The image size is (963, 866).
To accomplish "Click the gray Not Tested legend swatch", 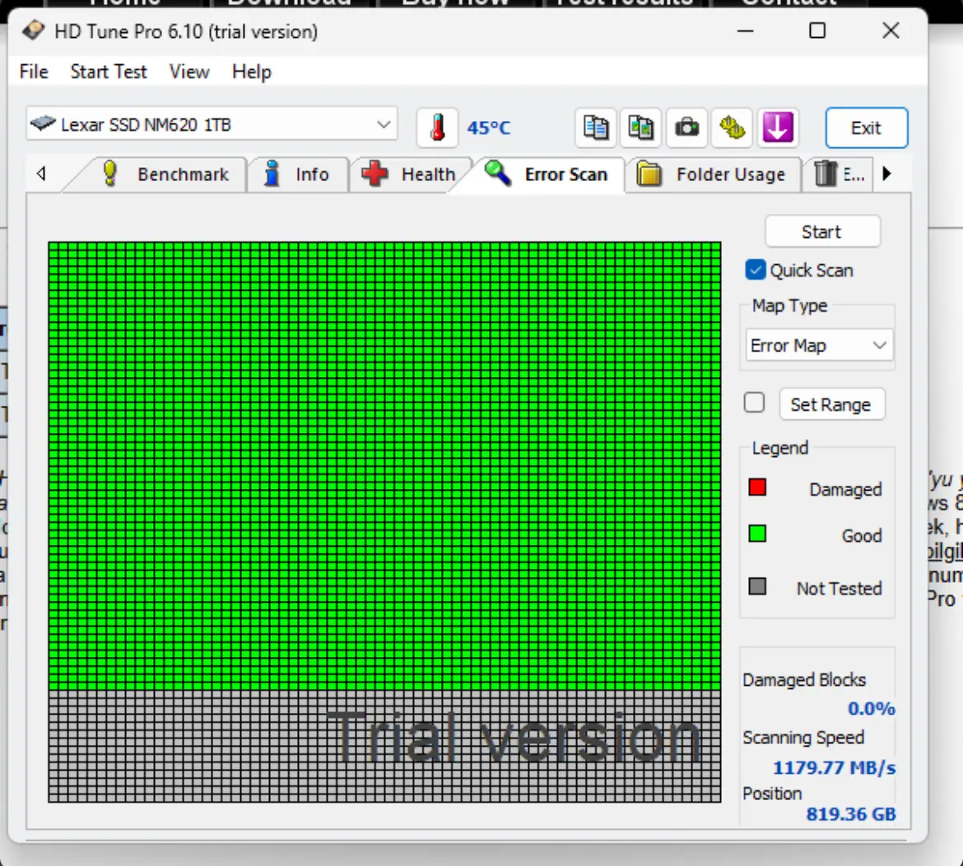I will pyautogui.click(x=757, y=587).
